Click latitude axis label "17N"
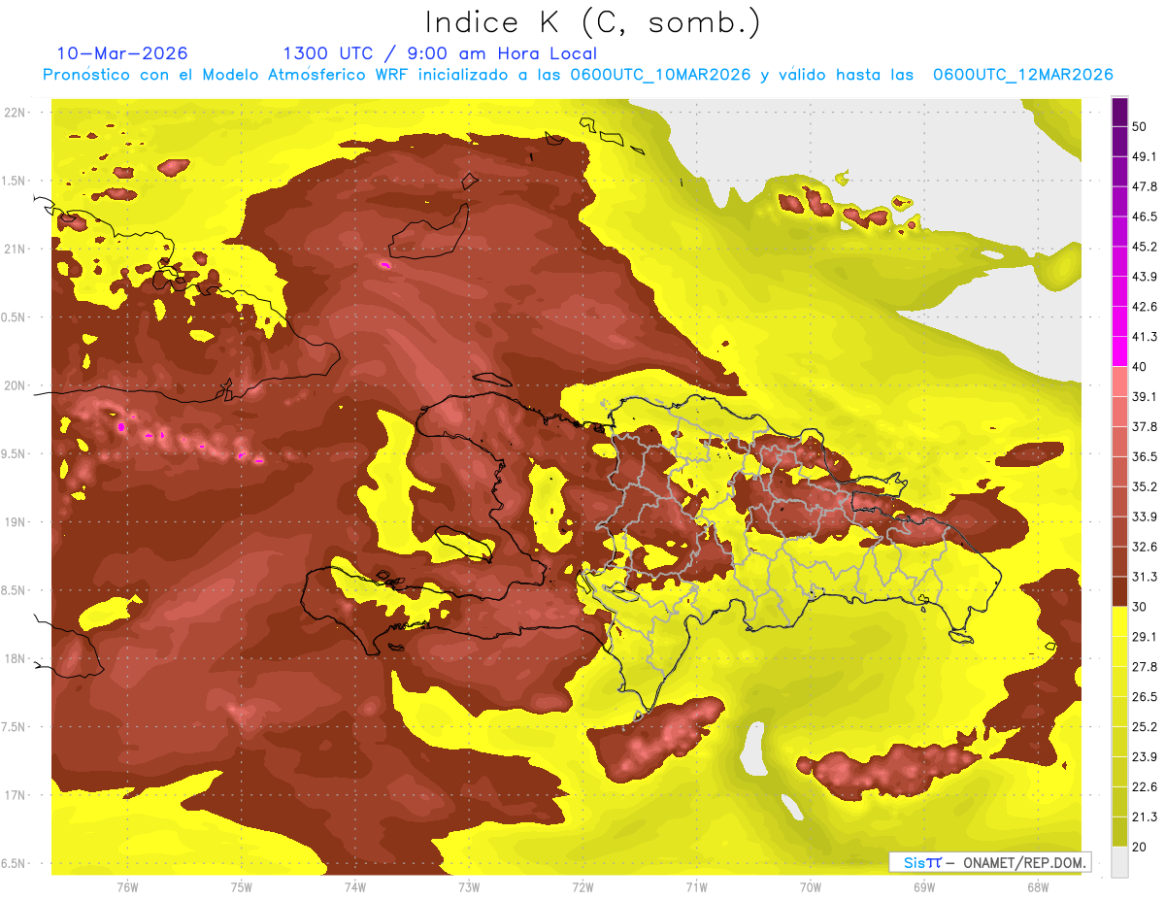Screen dimensions: 1165x900 (15, 795)
